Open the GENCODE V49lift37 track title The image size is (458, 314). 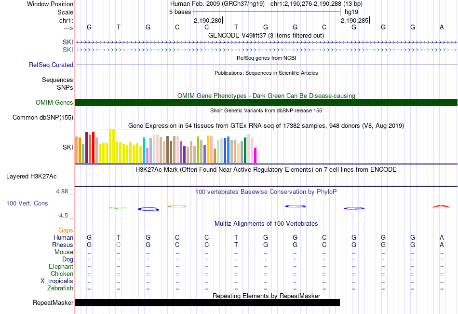(266, 35)
